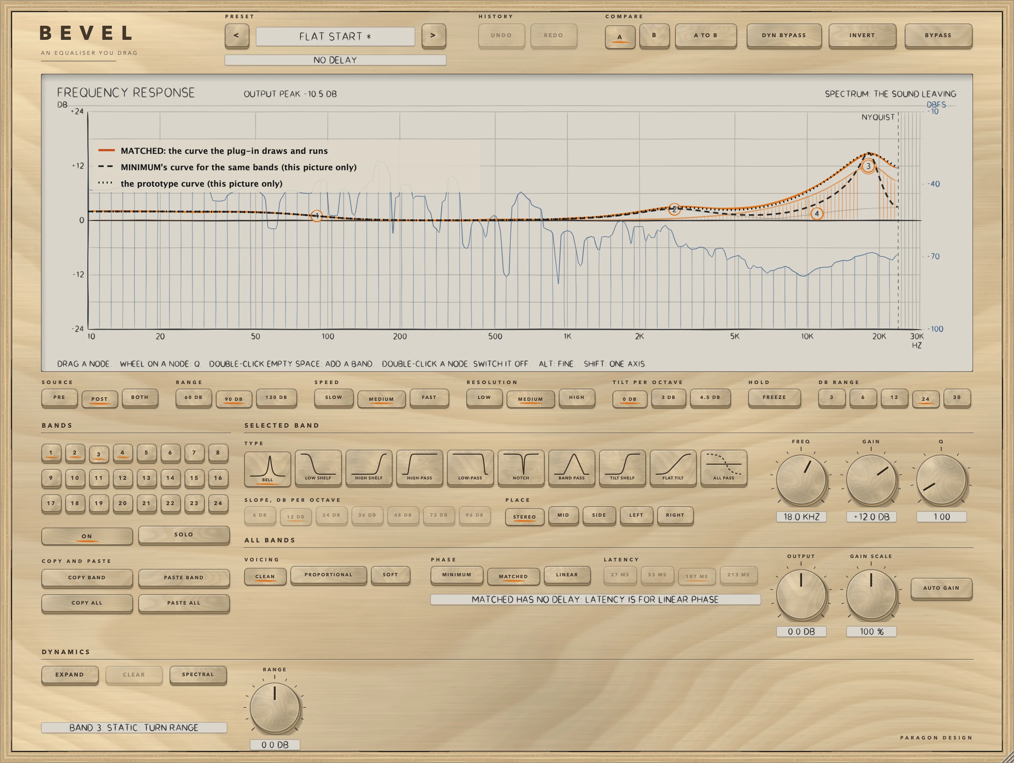This screenshot has height=763, width=1014.
Task: Click the AUTO GAIN button
Action: (x=941, y=589)
